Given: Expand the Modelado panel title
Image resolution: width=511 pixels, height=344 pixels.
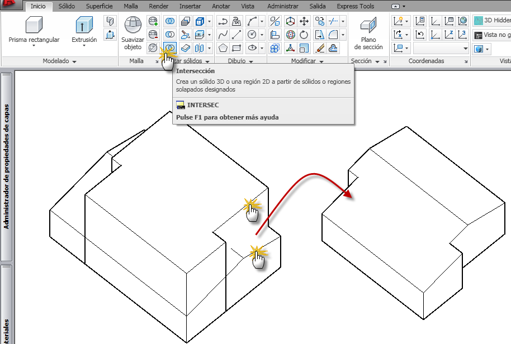Looking at the screenshot, I should pos(59,61).
